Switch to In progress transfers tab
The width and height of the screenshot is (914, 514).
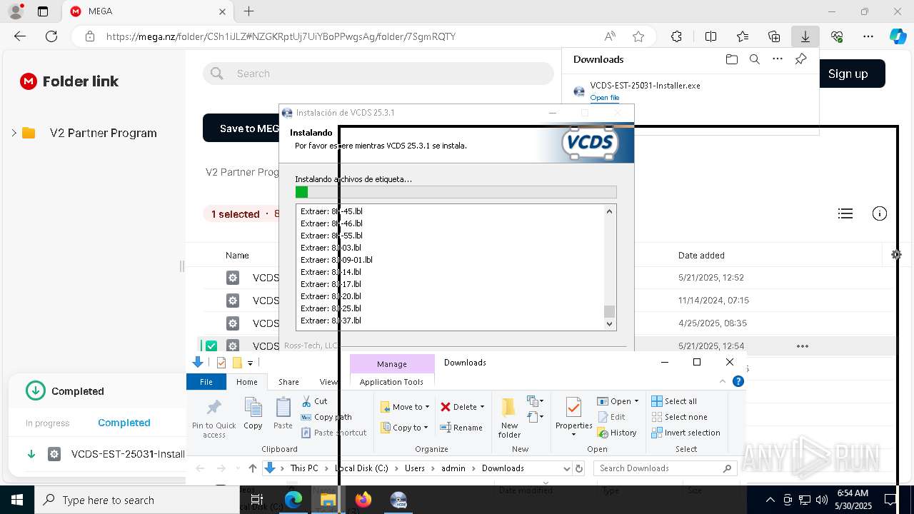pyautogui.click(x=47, y=423)
